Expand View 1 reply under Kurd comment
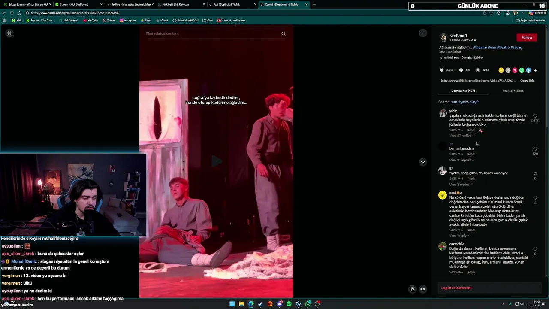This screenshot has height=309, width=549. pos(460,236)
